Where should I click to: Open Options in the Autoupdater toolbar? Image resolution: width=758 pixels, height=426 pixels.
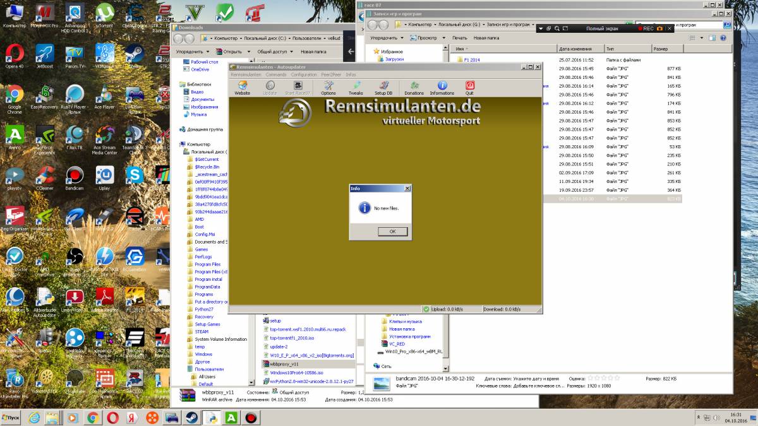coord(328,88)
